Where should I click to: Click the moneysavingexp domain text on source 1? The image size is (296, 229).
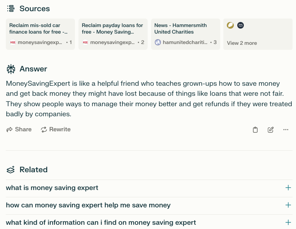[x=40, y=42]
